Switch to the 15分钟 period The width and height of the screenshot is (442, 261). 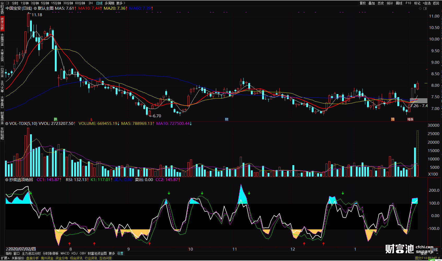tap(56, 3)
